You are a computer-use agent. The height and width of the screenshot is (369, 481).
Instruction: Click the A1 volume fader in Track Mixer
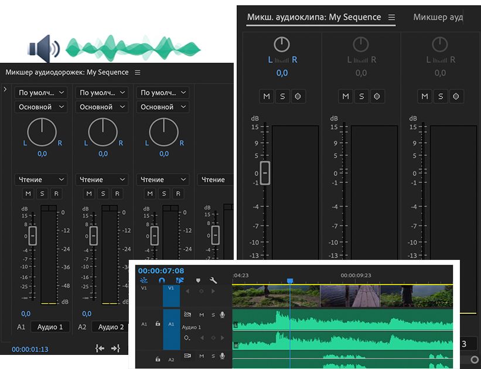[33, 236]
